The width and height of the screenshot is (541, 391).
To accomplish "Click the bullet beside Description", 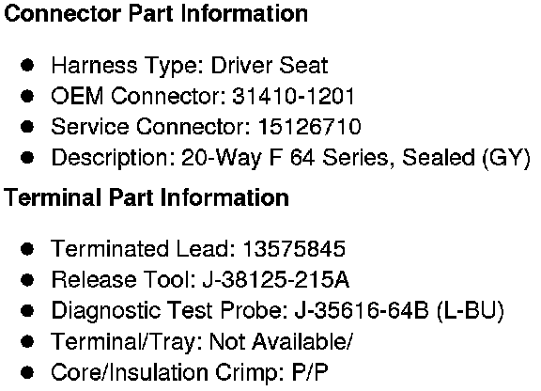I will [27, 158].
